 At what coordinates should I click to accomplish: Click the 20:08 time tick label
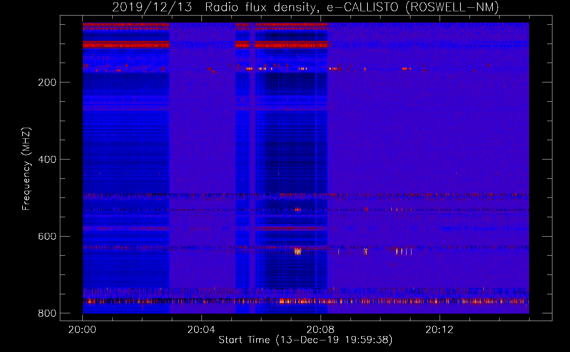[x=320, y=330]
